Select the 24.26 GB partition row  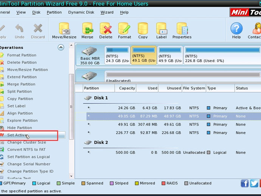tap(174, 108)
